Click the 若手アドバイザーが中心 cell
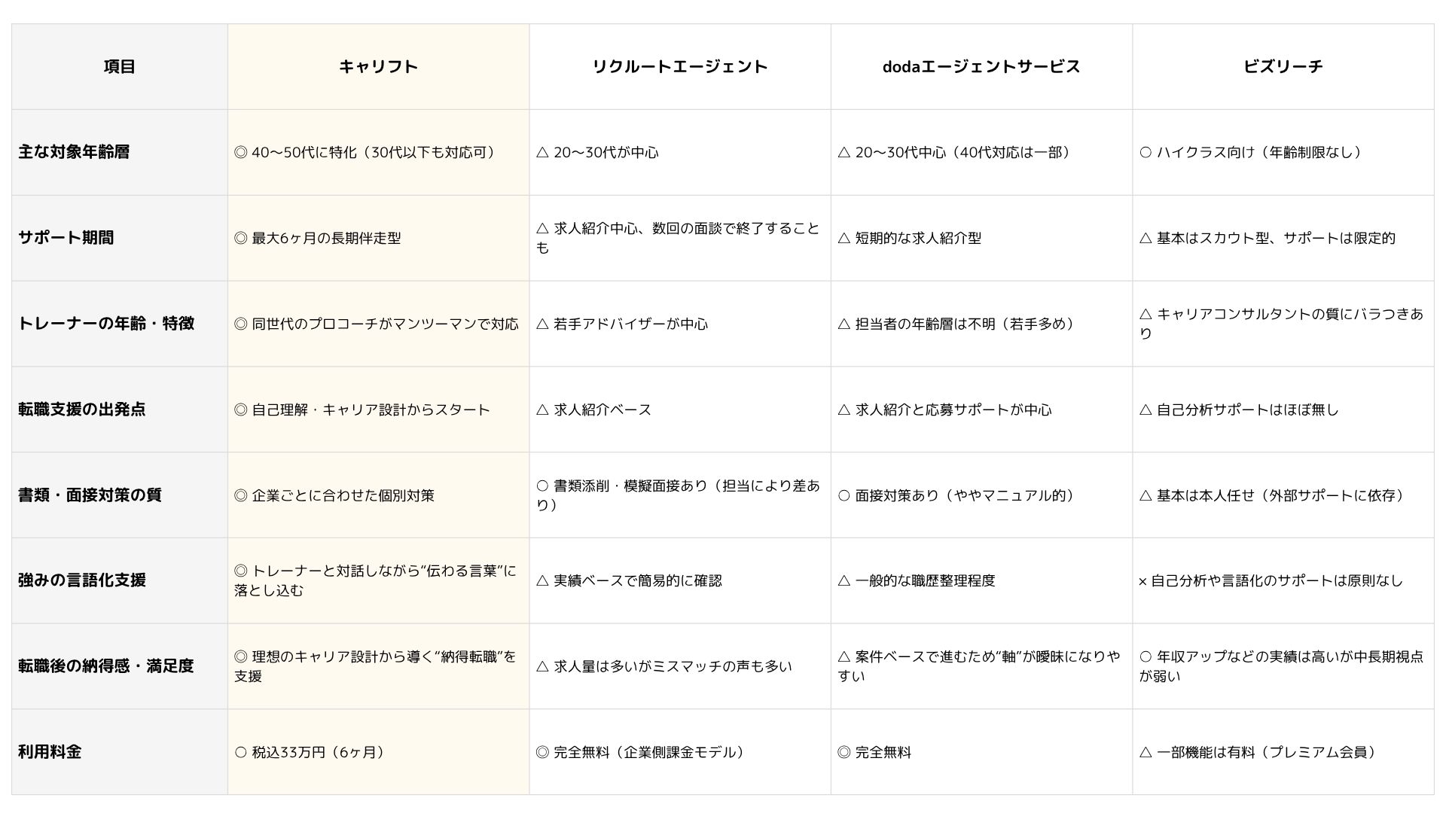 680,324
